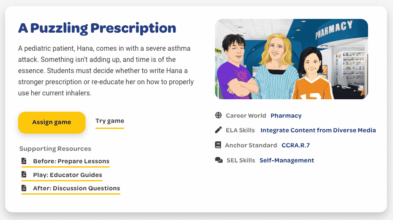Click the Supporting Resources heading

pyautogui.click(x=55, y=149)
